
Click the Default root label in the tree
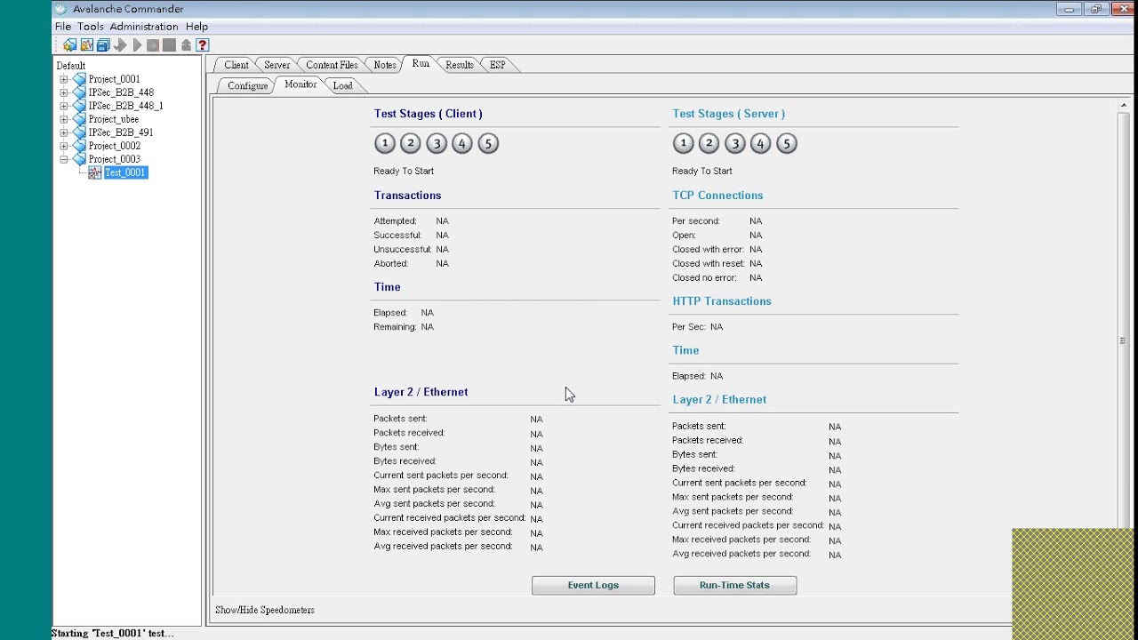tap(71, 66)
